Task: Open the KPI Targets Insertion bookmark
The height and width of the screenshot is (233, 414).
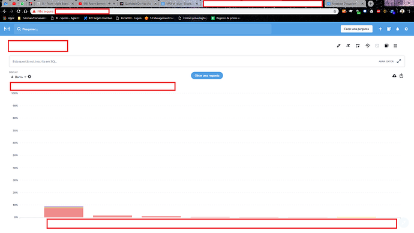Action: pyautogui.click(x=98, y=18)
